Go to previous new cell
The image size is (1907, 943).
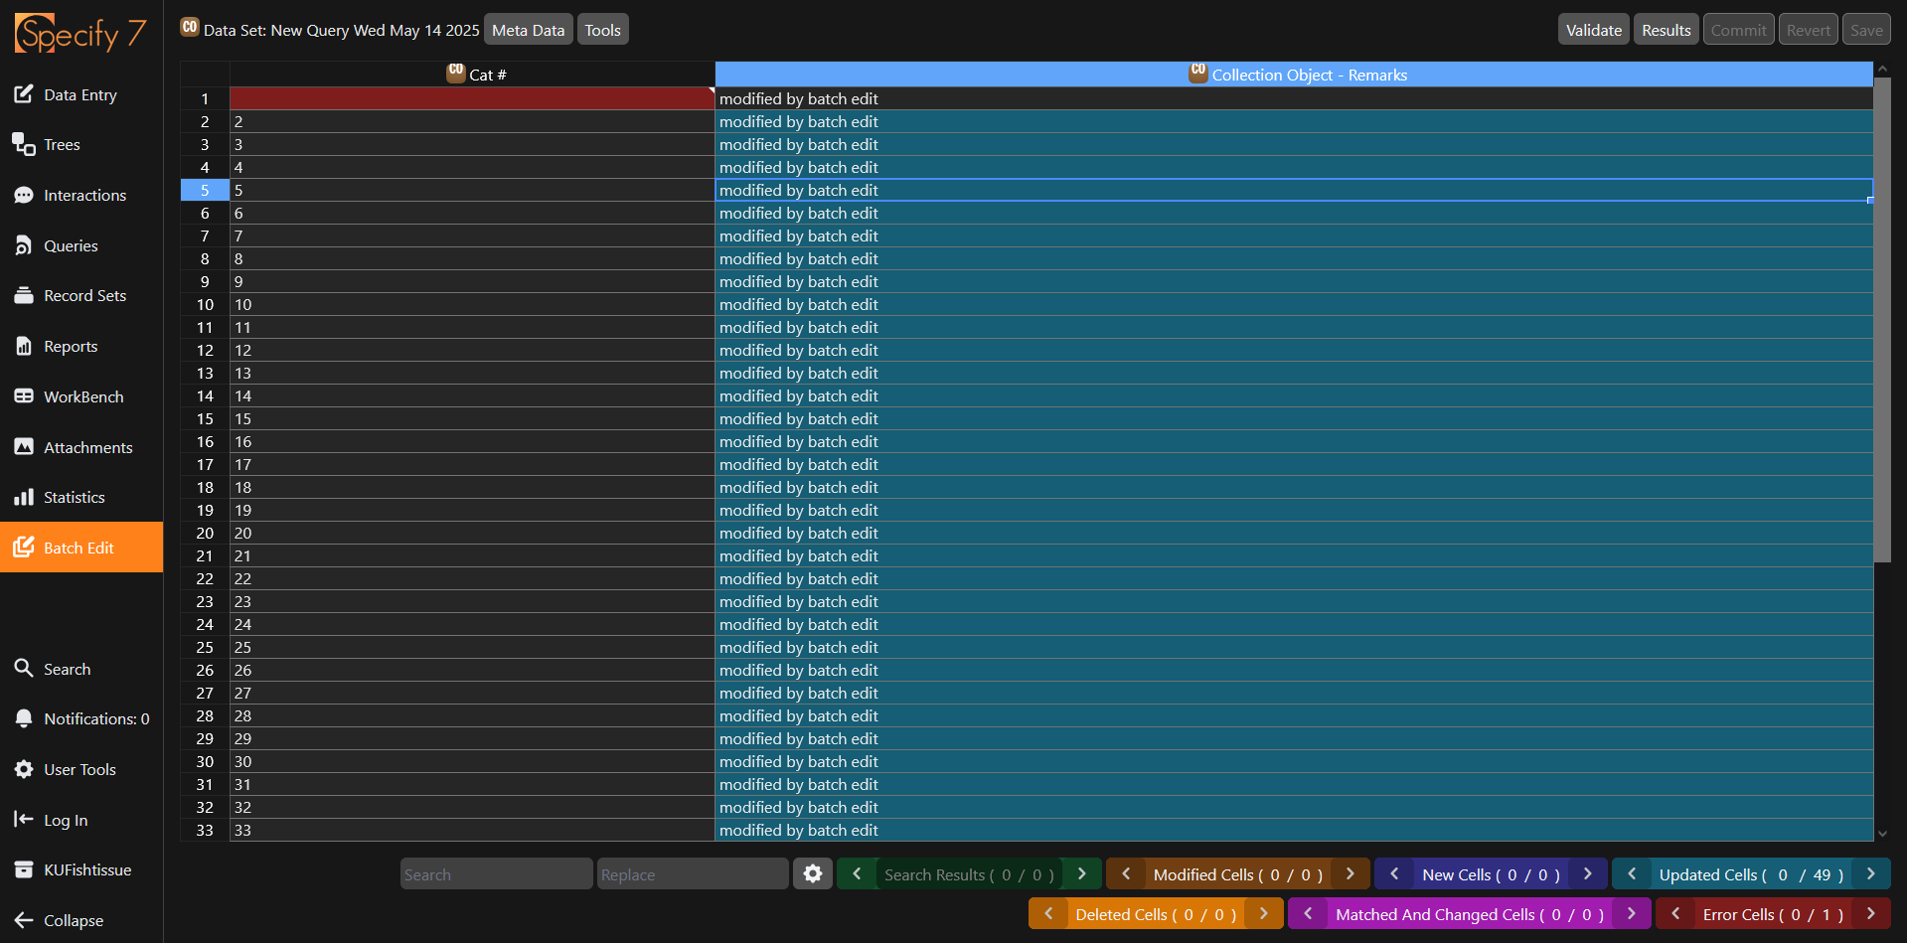pos(1394,873)
